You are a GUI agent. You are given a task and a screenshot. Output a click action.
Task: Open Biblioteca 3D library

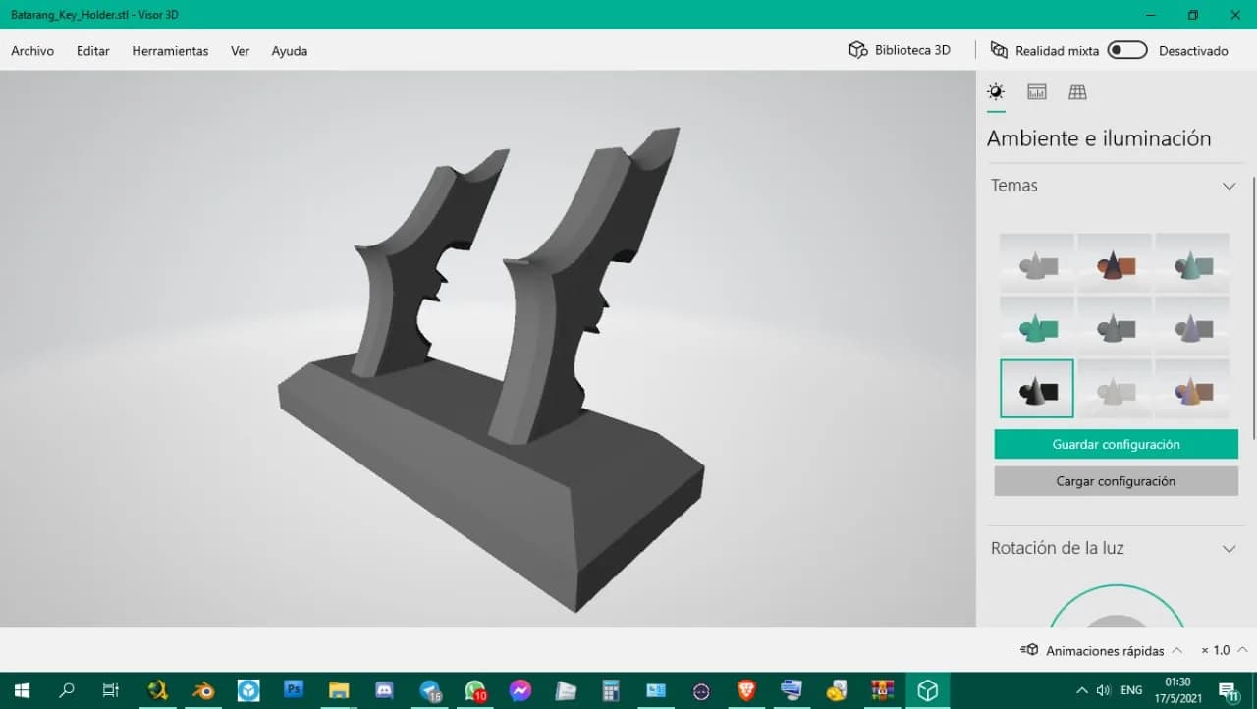point(900,50)
